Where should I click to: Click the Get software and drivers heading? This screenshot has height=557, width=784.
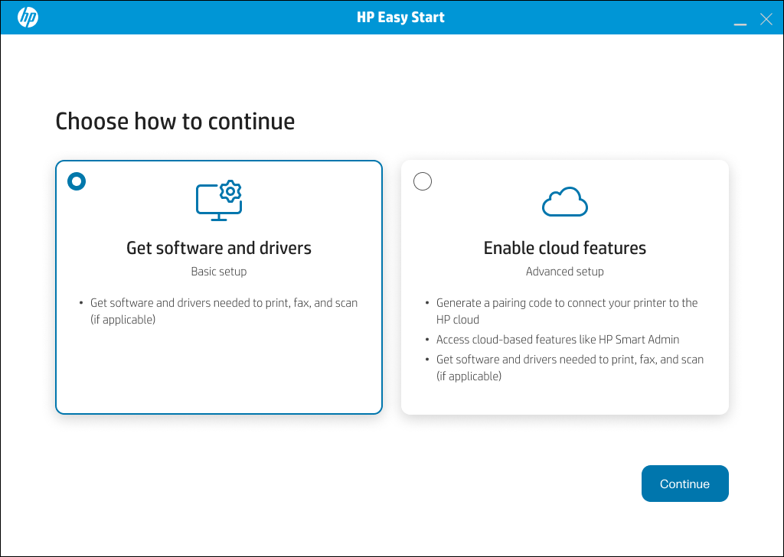219,248
